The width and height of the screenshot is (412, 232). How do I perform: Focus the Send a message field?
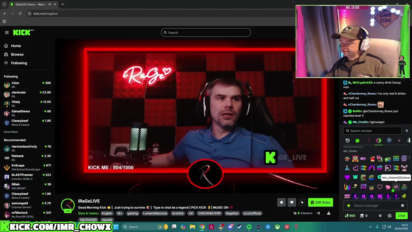pos(376,206)
